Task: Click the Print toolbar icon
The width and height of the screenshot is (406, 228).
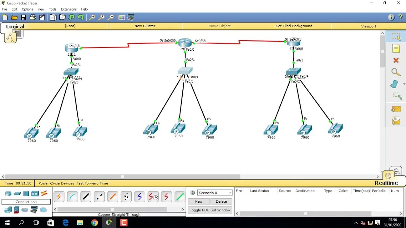Action: pyautogui.click(x=33, y=17)
